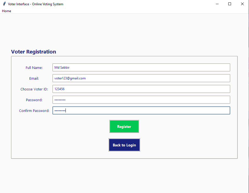Click the Choose Voter ID label
Image resolution: width=249 pixels, height=193 pixels.
tap(34, 89)
